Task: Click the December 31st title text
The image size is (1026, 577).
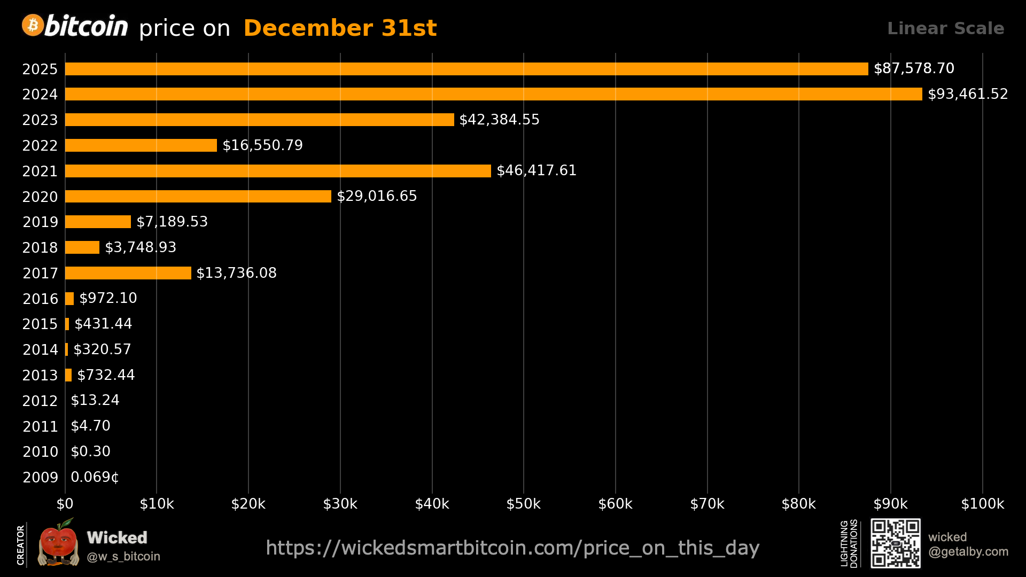Action: tap(340, 28)
